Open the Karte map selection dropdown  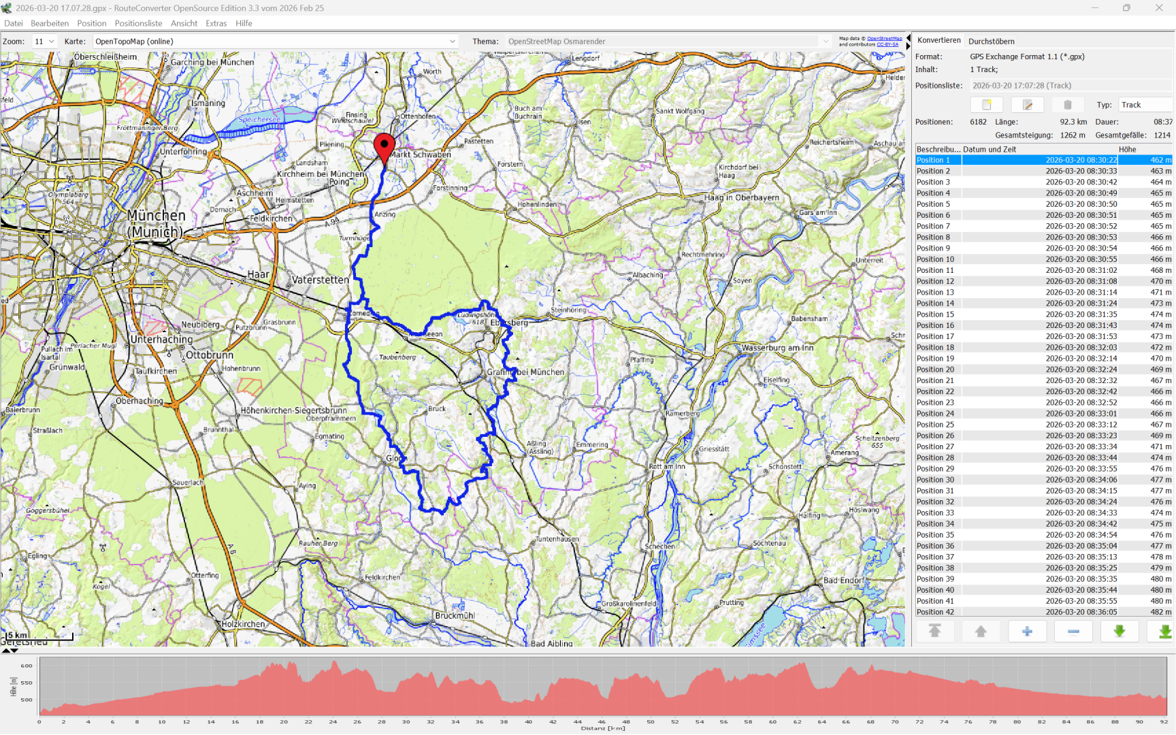click(275, 42)
